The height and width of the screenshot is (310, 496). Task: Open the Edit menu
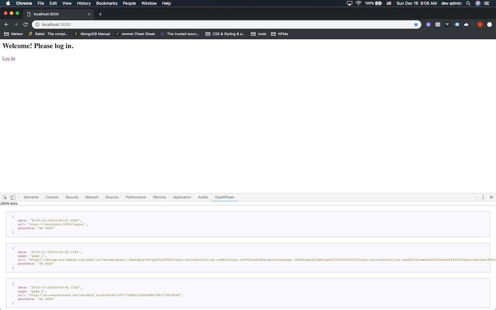(x=53, y=3)
